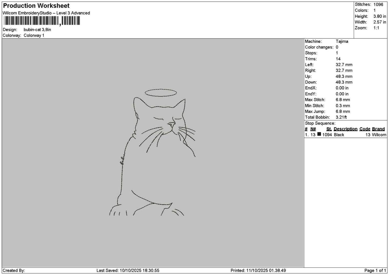Click the Production Worksheet title
Screen dimensions: 389x275
pos(36,6)
